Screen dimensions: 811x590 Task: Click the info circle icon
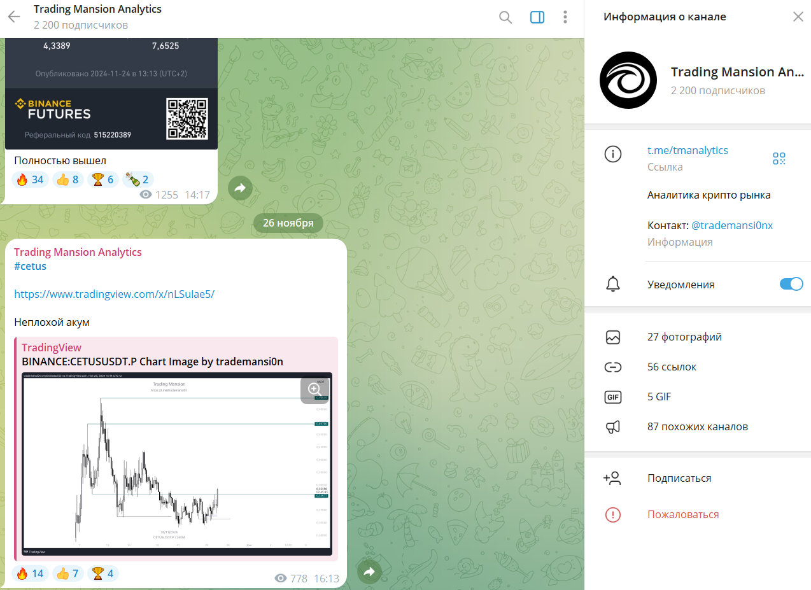(x=613, y=154)
